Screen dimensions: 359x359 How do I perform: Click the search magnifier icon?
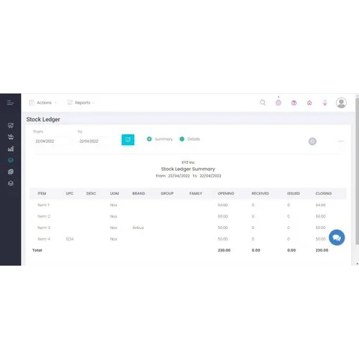click(263, 103)
